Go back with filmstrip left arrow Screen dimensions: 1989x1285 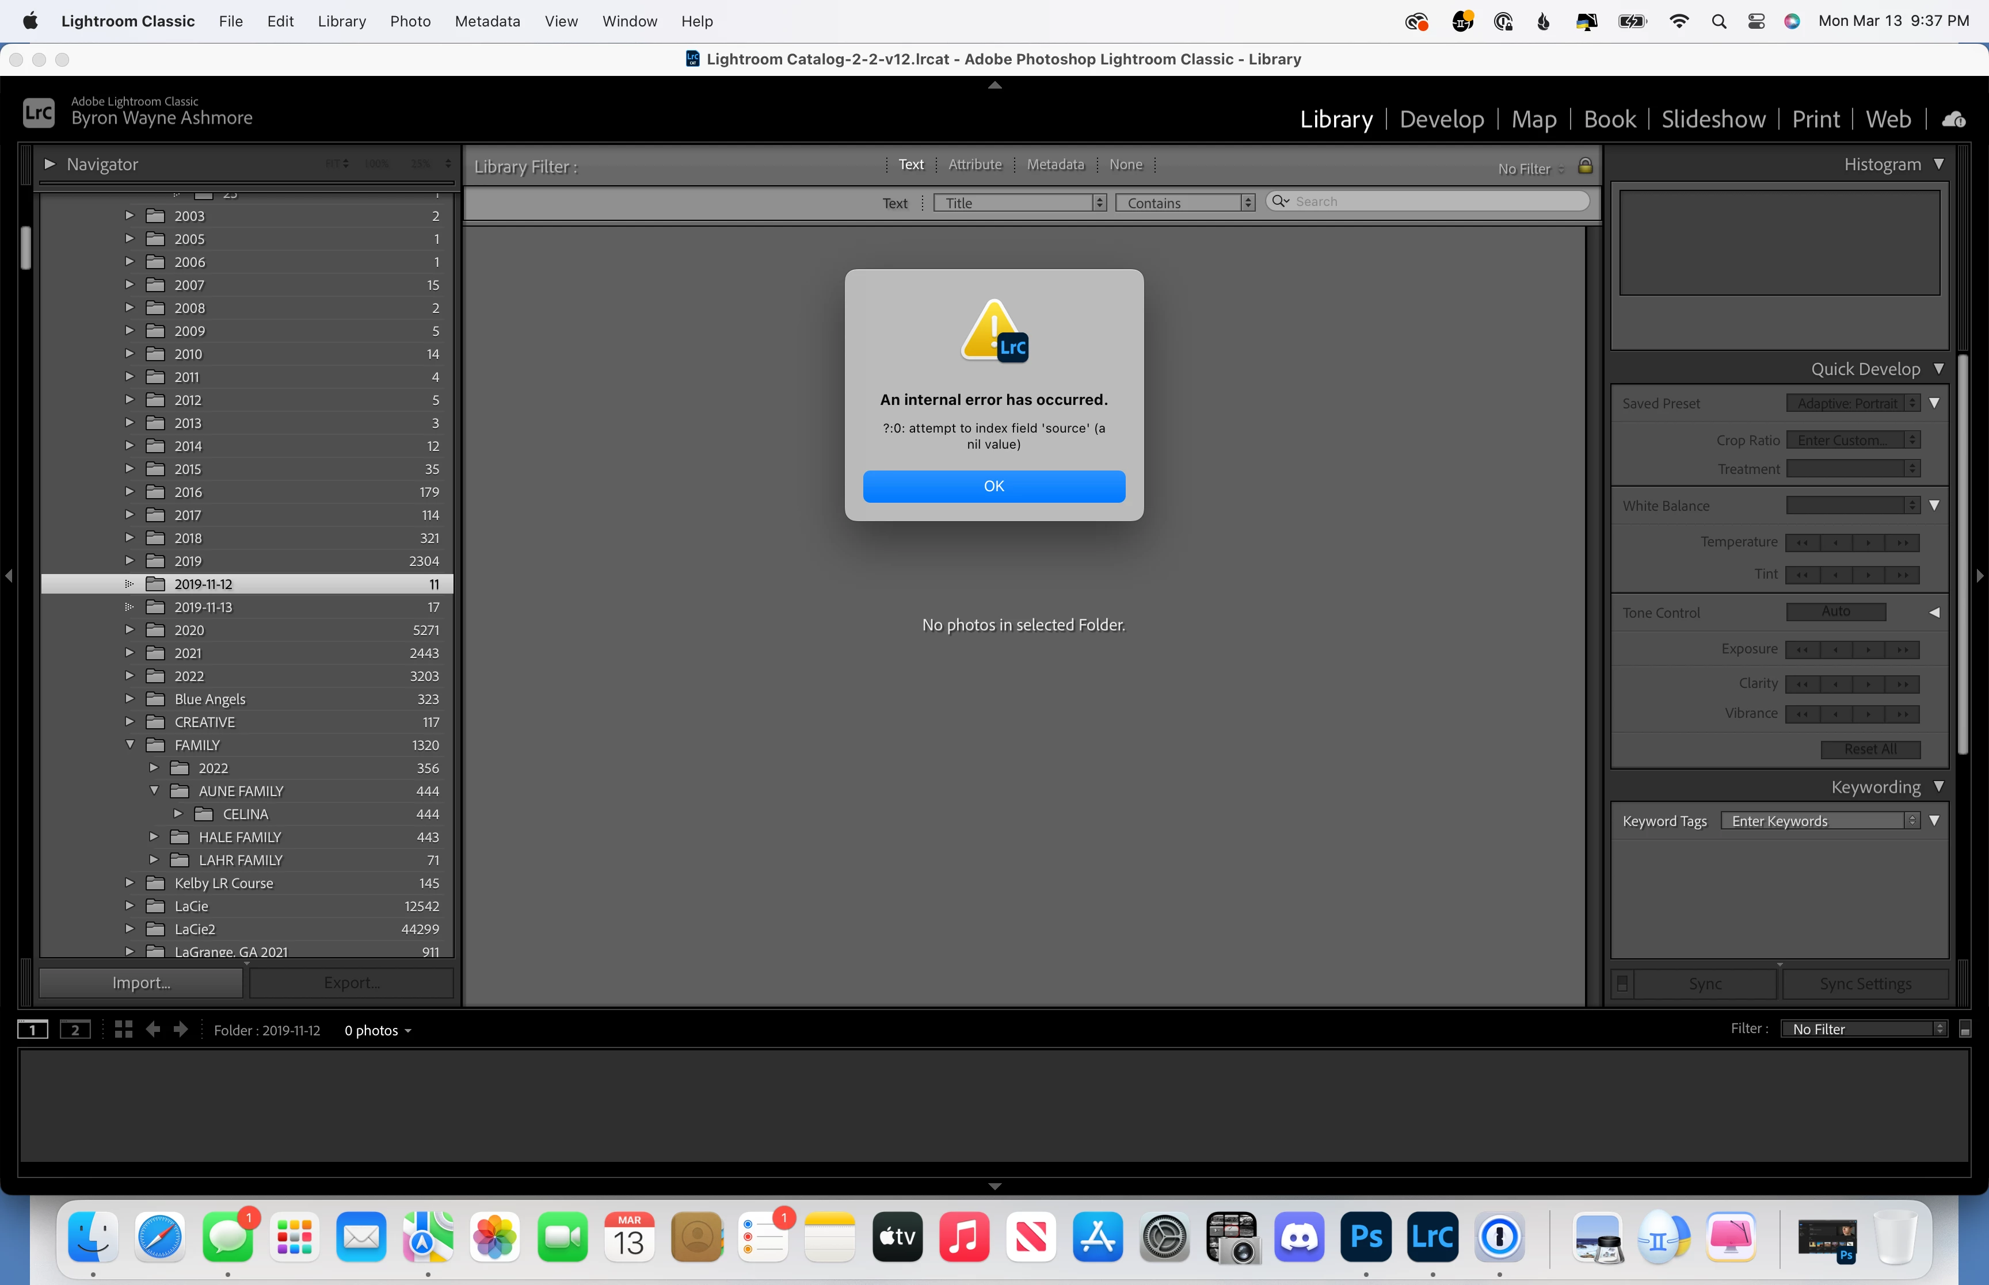[x=153, y=1029]
